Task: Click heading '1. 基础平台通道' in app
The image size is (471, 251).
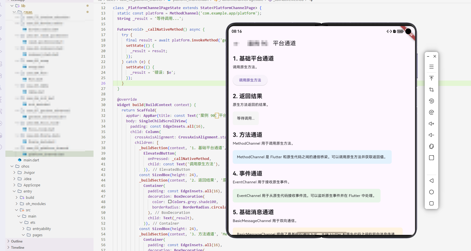Action: click(253, 58)
